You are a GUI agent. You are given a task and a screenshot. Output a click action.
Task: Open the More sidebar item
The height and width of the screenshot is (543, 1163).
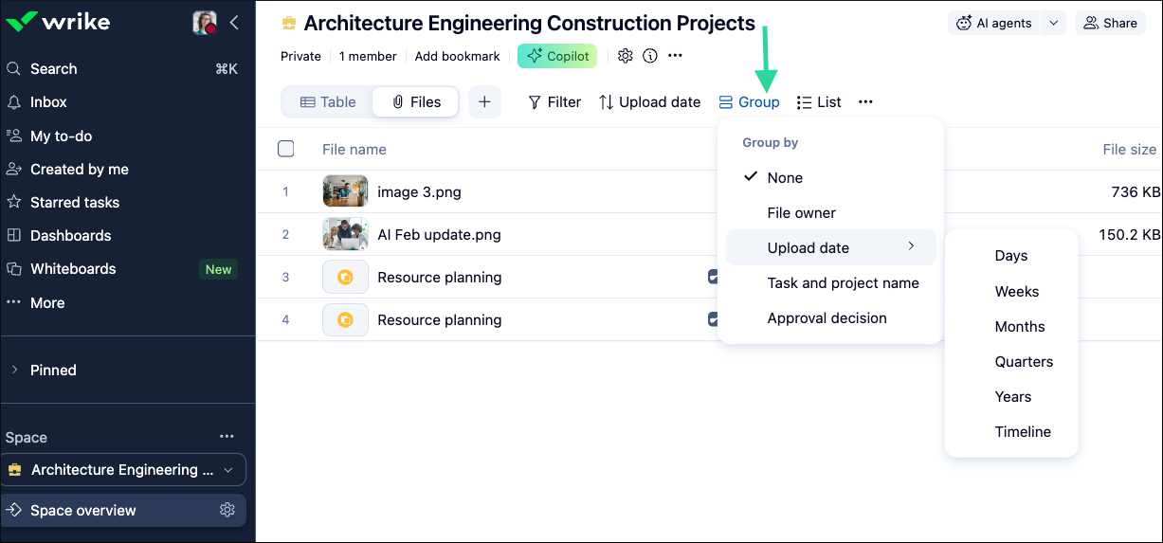[47, 302]
